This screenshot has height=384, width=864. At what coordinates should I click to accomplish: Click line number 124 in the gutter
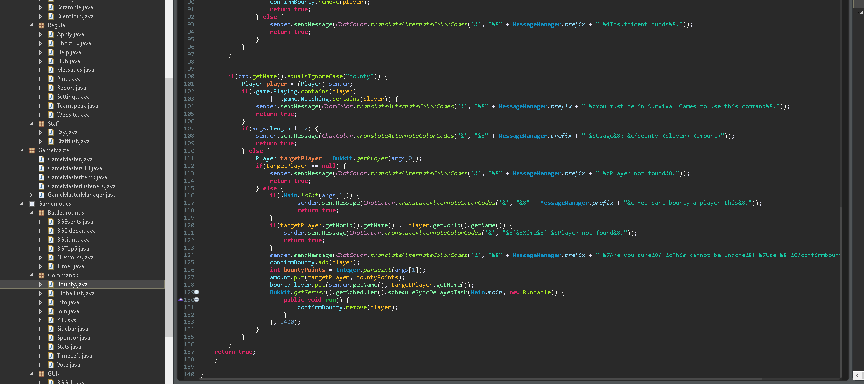189,255
